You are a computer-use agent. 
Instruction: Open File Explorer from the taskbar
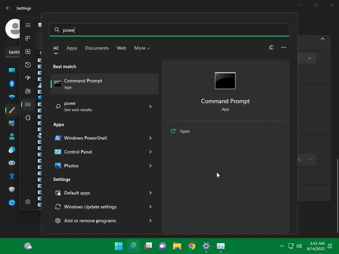coord(177,246)
